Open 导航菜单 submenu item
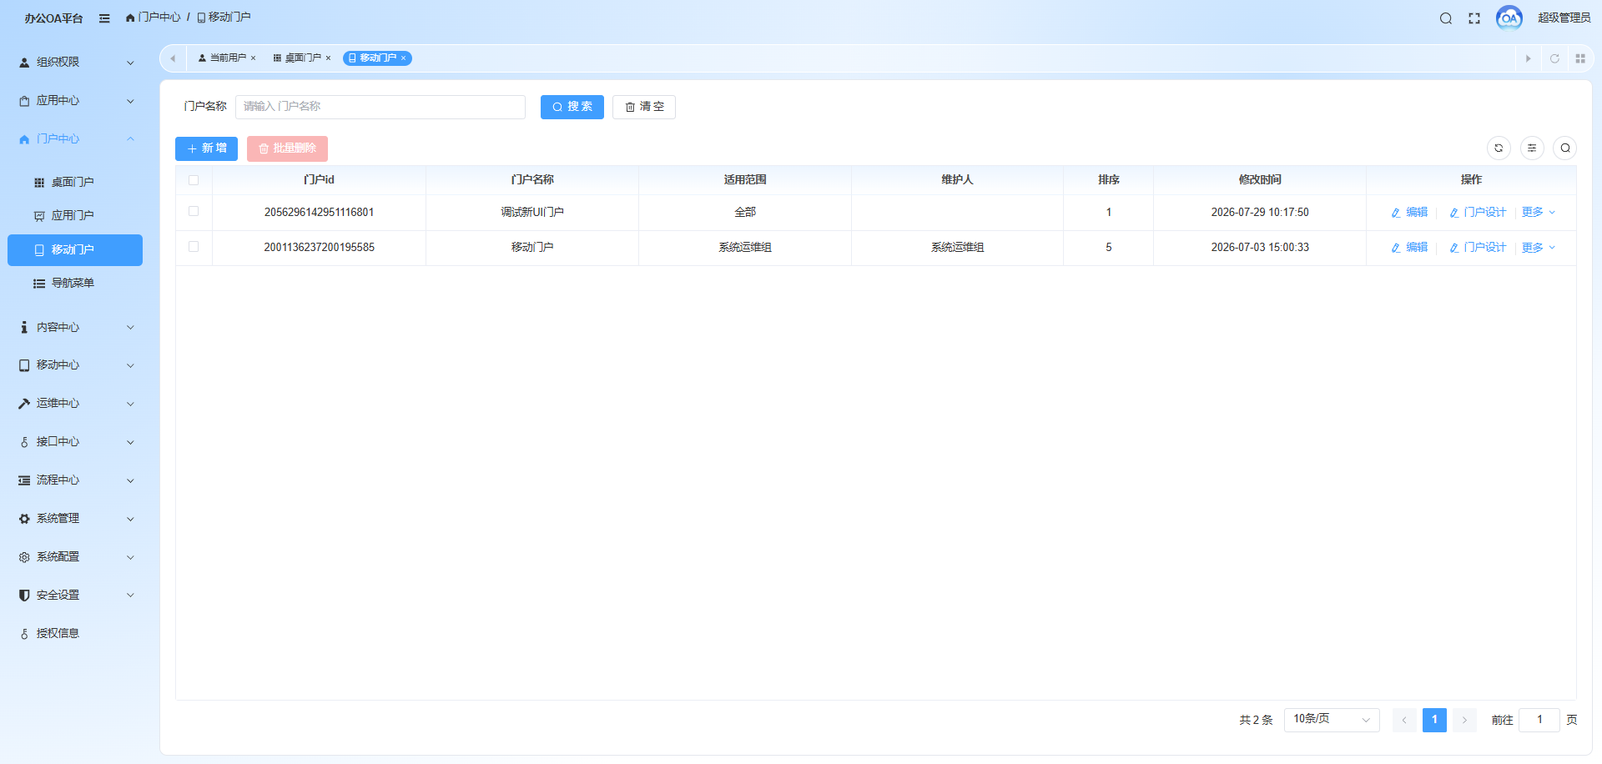1602x764 pixels. (x=75, y=283)
